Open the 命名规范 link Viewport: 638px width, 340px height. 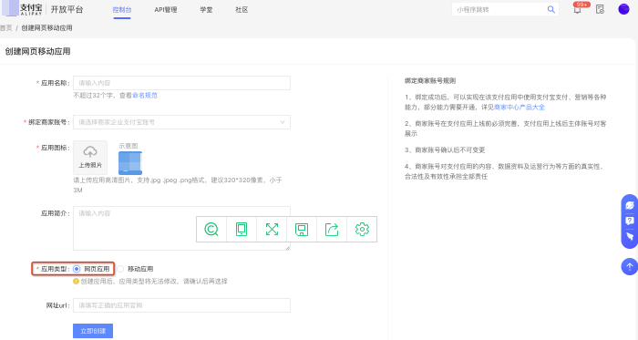click(x=145, y=95)
